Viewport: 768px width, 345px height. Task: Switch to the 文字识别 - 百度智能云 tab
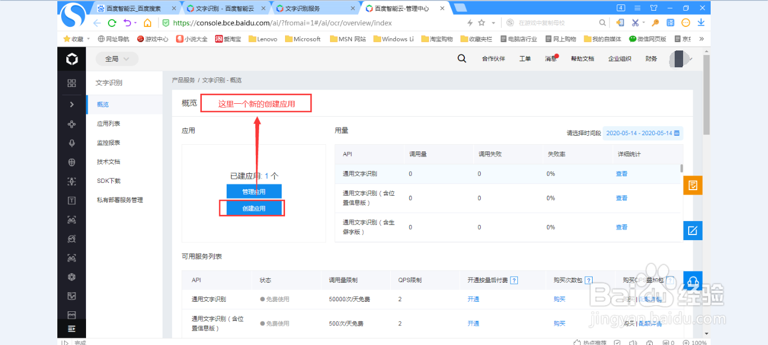tap(225, 8)
